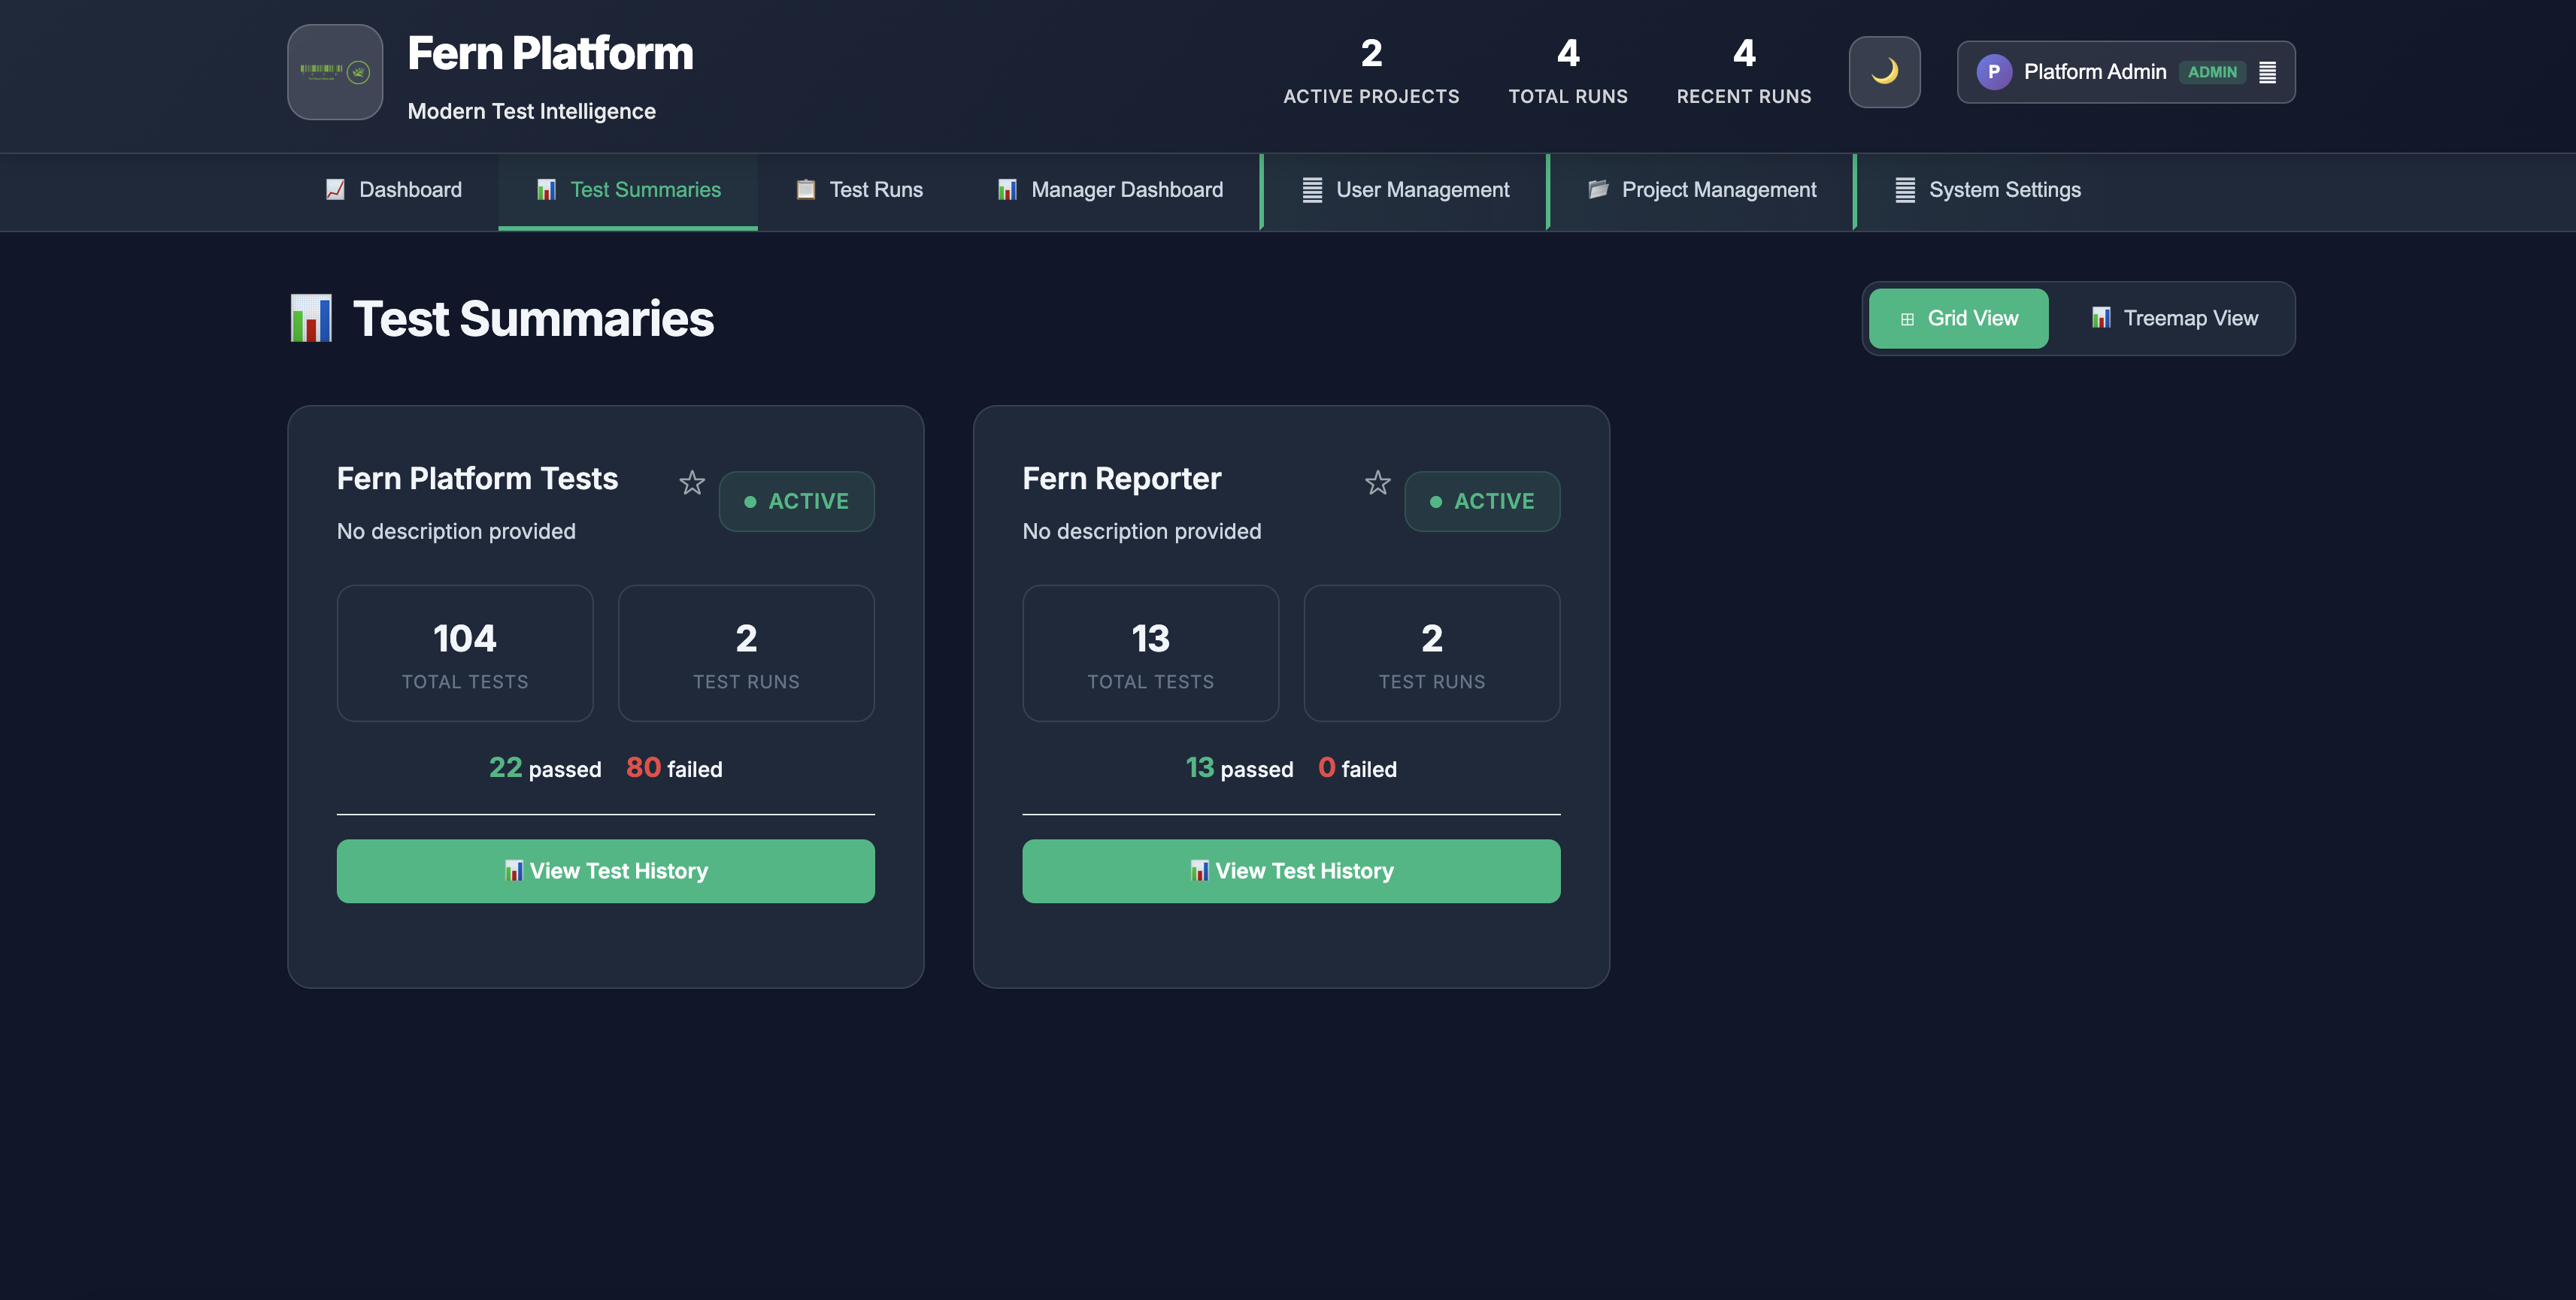Click the user menu lines icon
Image resolution: width=2576 pixels, height=1300 pixels.
2267,72
